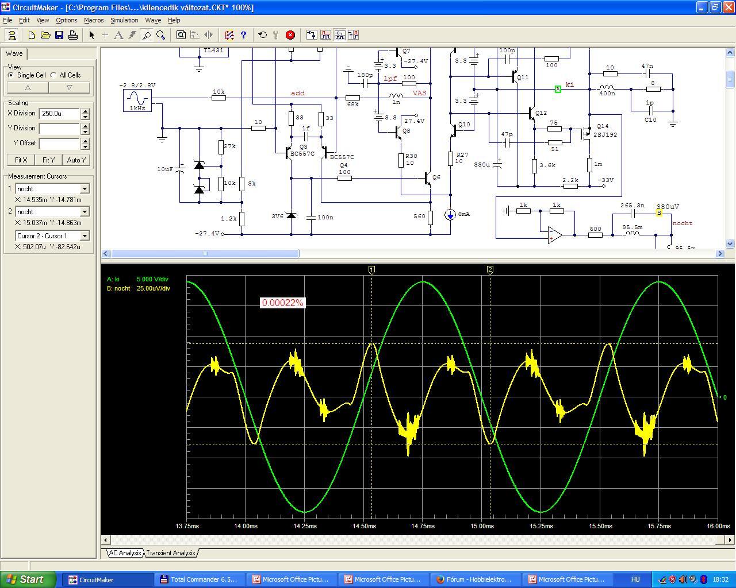
Task: Switch to Fórum - Hobbielektro taskbar item
Action: (x=476, y=579)
